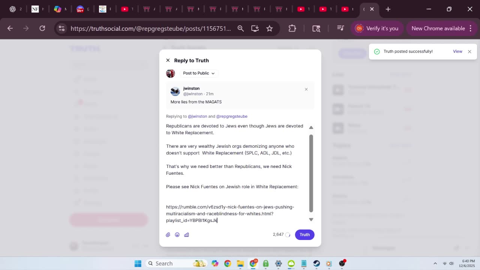Screen dimensions: 480x270
Task: Click the @jwinston mention link
Action: [197, 116]
